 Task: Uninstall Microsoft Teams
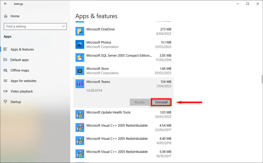pos(161,102)
